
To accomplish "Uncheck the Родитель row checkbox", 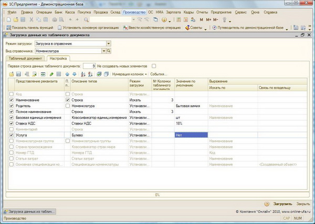I will pyautogui.click(x=12, y=106).
